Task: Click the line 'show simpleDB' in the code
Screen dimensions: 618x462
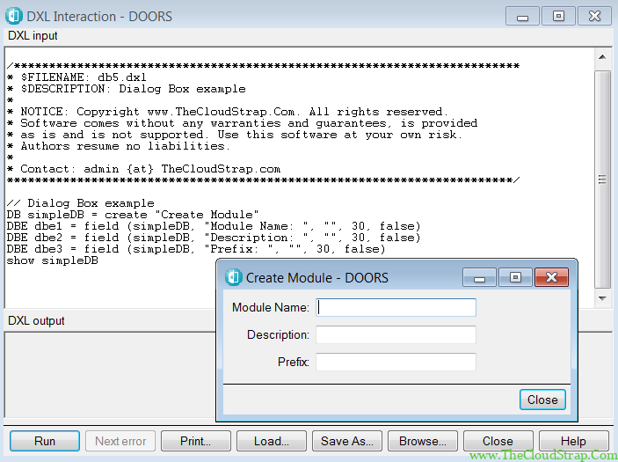Action: (53, 260)
